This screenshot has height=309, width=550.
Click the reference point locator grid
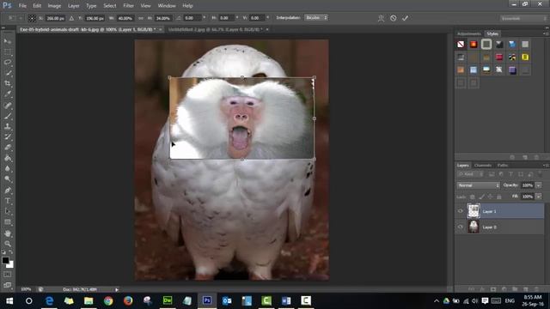32,18
